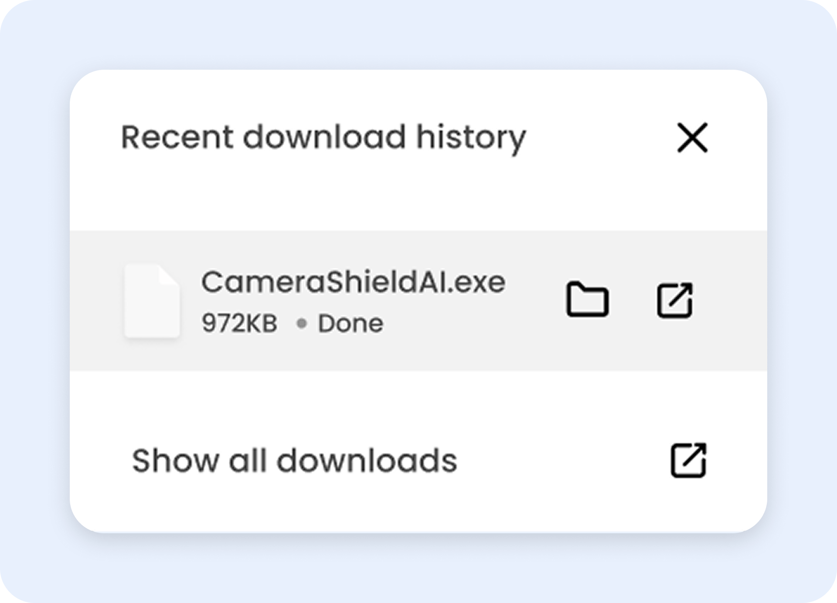Open CameraShieldAI.exe via the external-link icon
The width and height of the screenshot is (837, 603).
coord(674,299)
